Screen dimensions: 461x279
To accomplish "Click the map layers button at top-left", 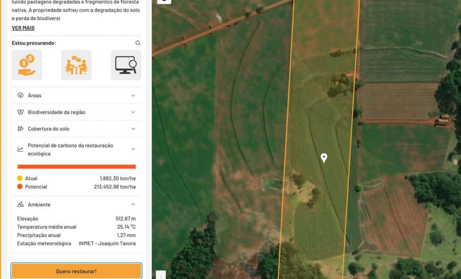I will click(164, 2).
